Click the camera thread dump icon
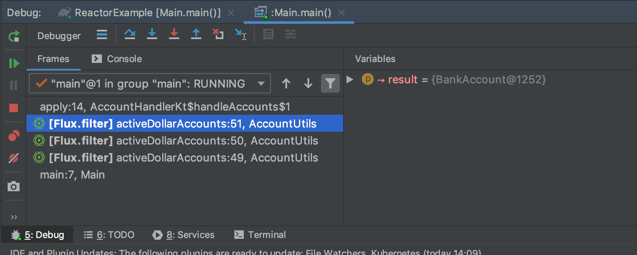 tap(14, 186)
